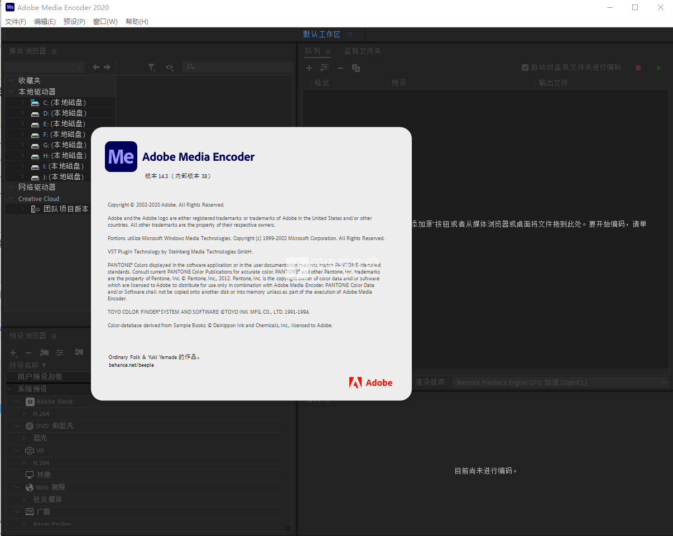Open the 媒体浏览器 panel menu icon
Image resolution: width=673 pixels, height=536 pixels.
(x=54, y=51)
